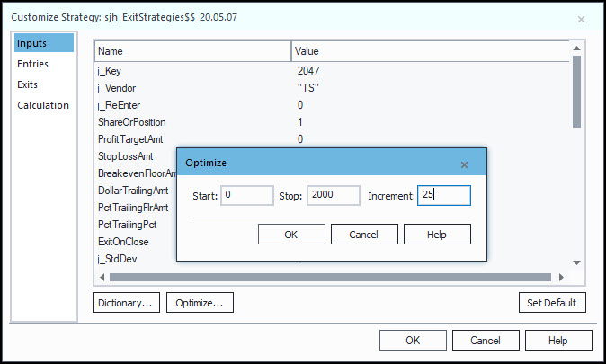Open the Dictionary... button

point(126,303)
